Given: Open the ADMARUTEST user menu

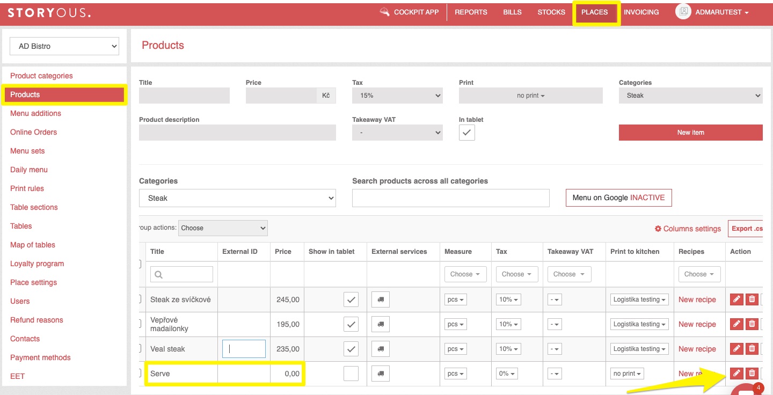Looking at the screenshot, I should (721, 12).
